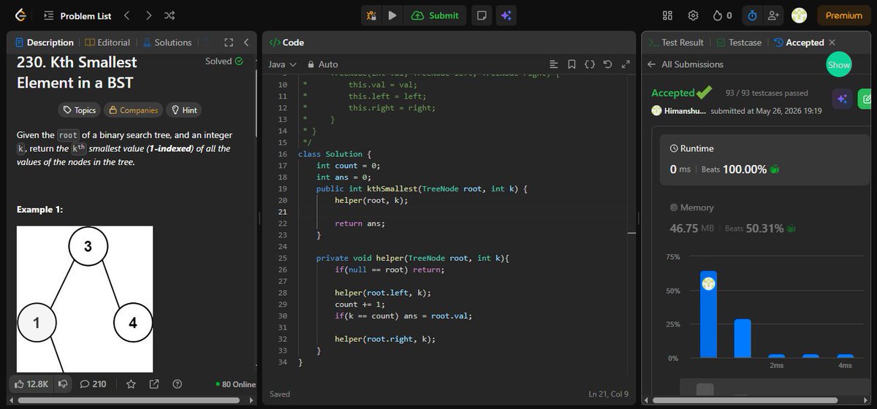
Task: Switch to the Solutions tab
Action: [167, 42]
